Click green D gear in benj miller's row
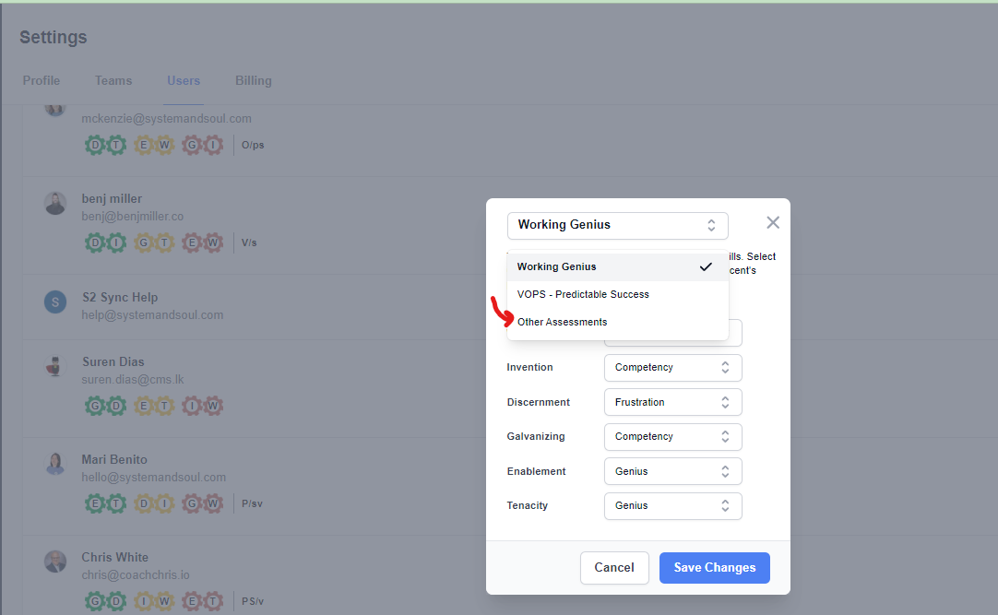Screen dimensions: 998x615 (96, 242)
